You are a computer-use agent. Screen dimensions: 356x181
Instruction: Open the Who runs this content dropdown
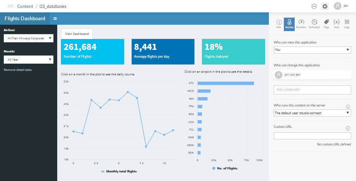coord(312,113)
